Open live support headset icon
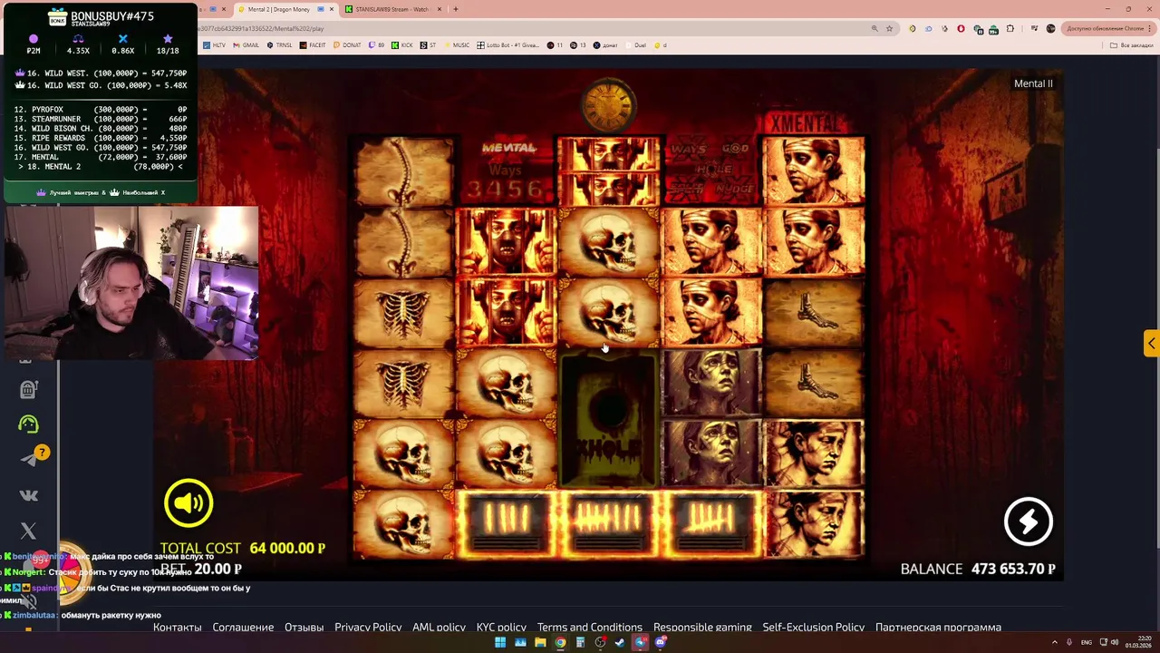The height and width of the screenshot is (653, 1160). pos(28,424)
